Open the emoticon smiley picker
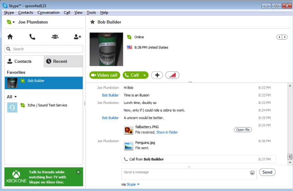Image resolution: width=293 pixels, height=191 pixels. (252, 173)
